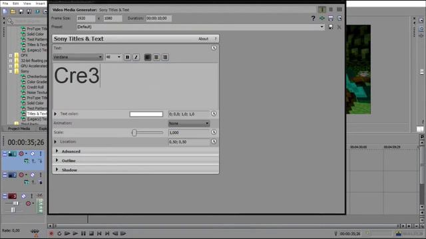
Task: Click the replace plug-in icon in generator header
Action: point(331,18)
